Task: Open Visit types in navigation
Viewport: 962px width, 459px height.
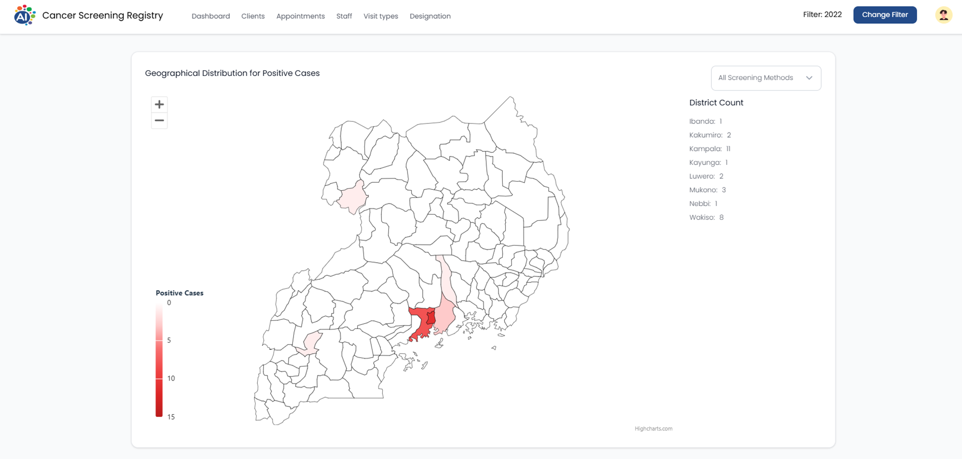Action: point(380,16)
